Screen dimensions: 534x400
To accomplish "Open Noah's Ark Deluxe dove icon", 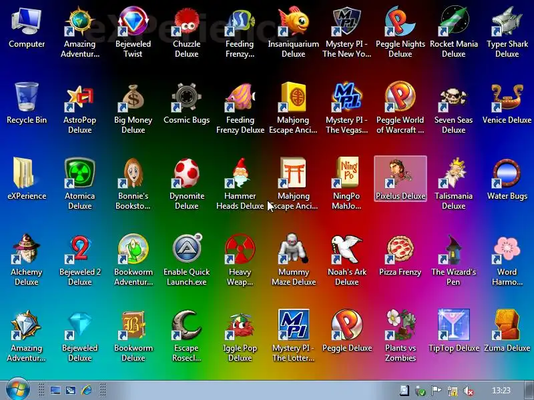I will (x=346, y=260).
